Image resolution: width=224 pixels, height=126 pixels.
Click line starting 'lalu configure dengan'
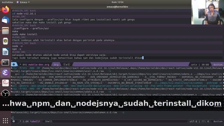(x=73, y=20)
